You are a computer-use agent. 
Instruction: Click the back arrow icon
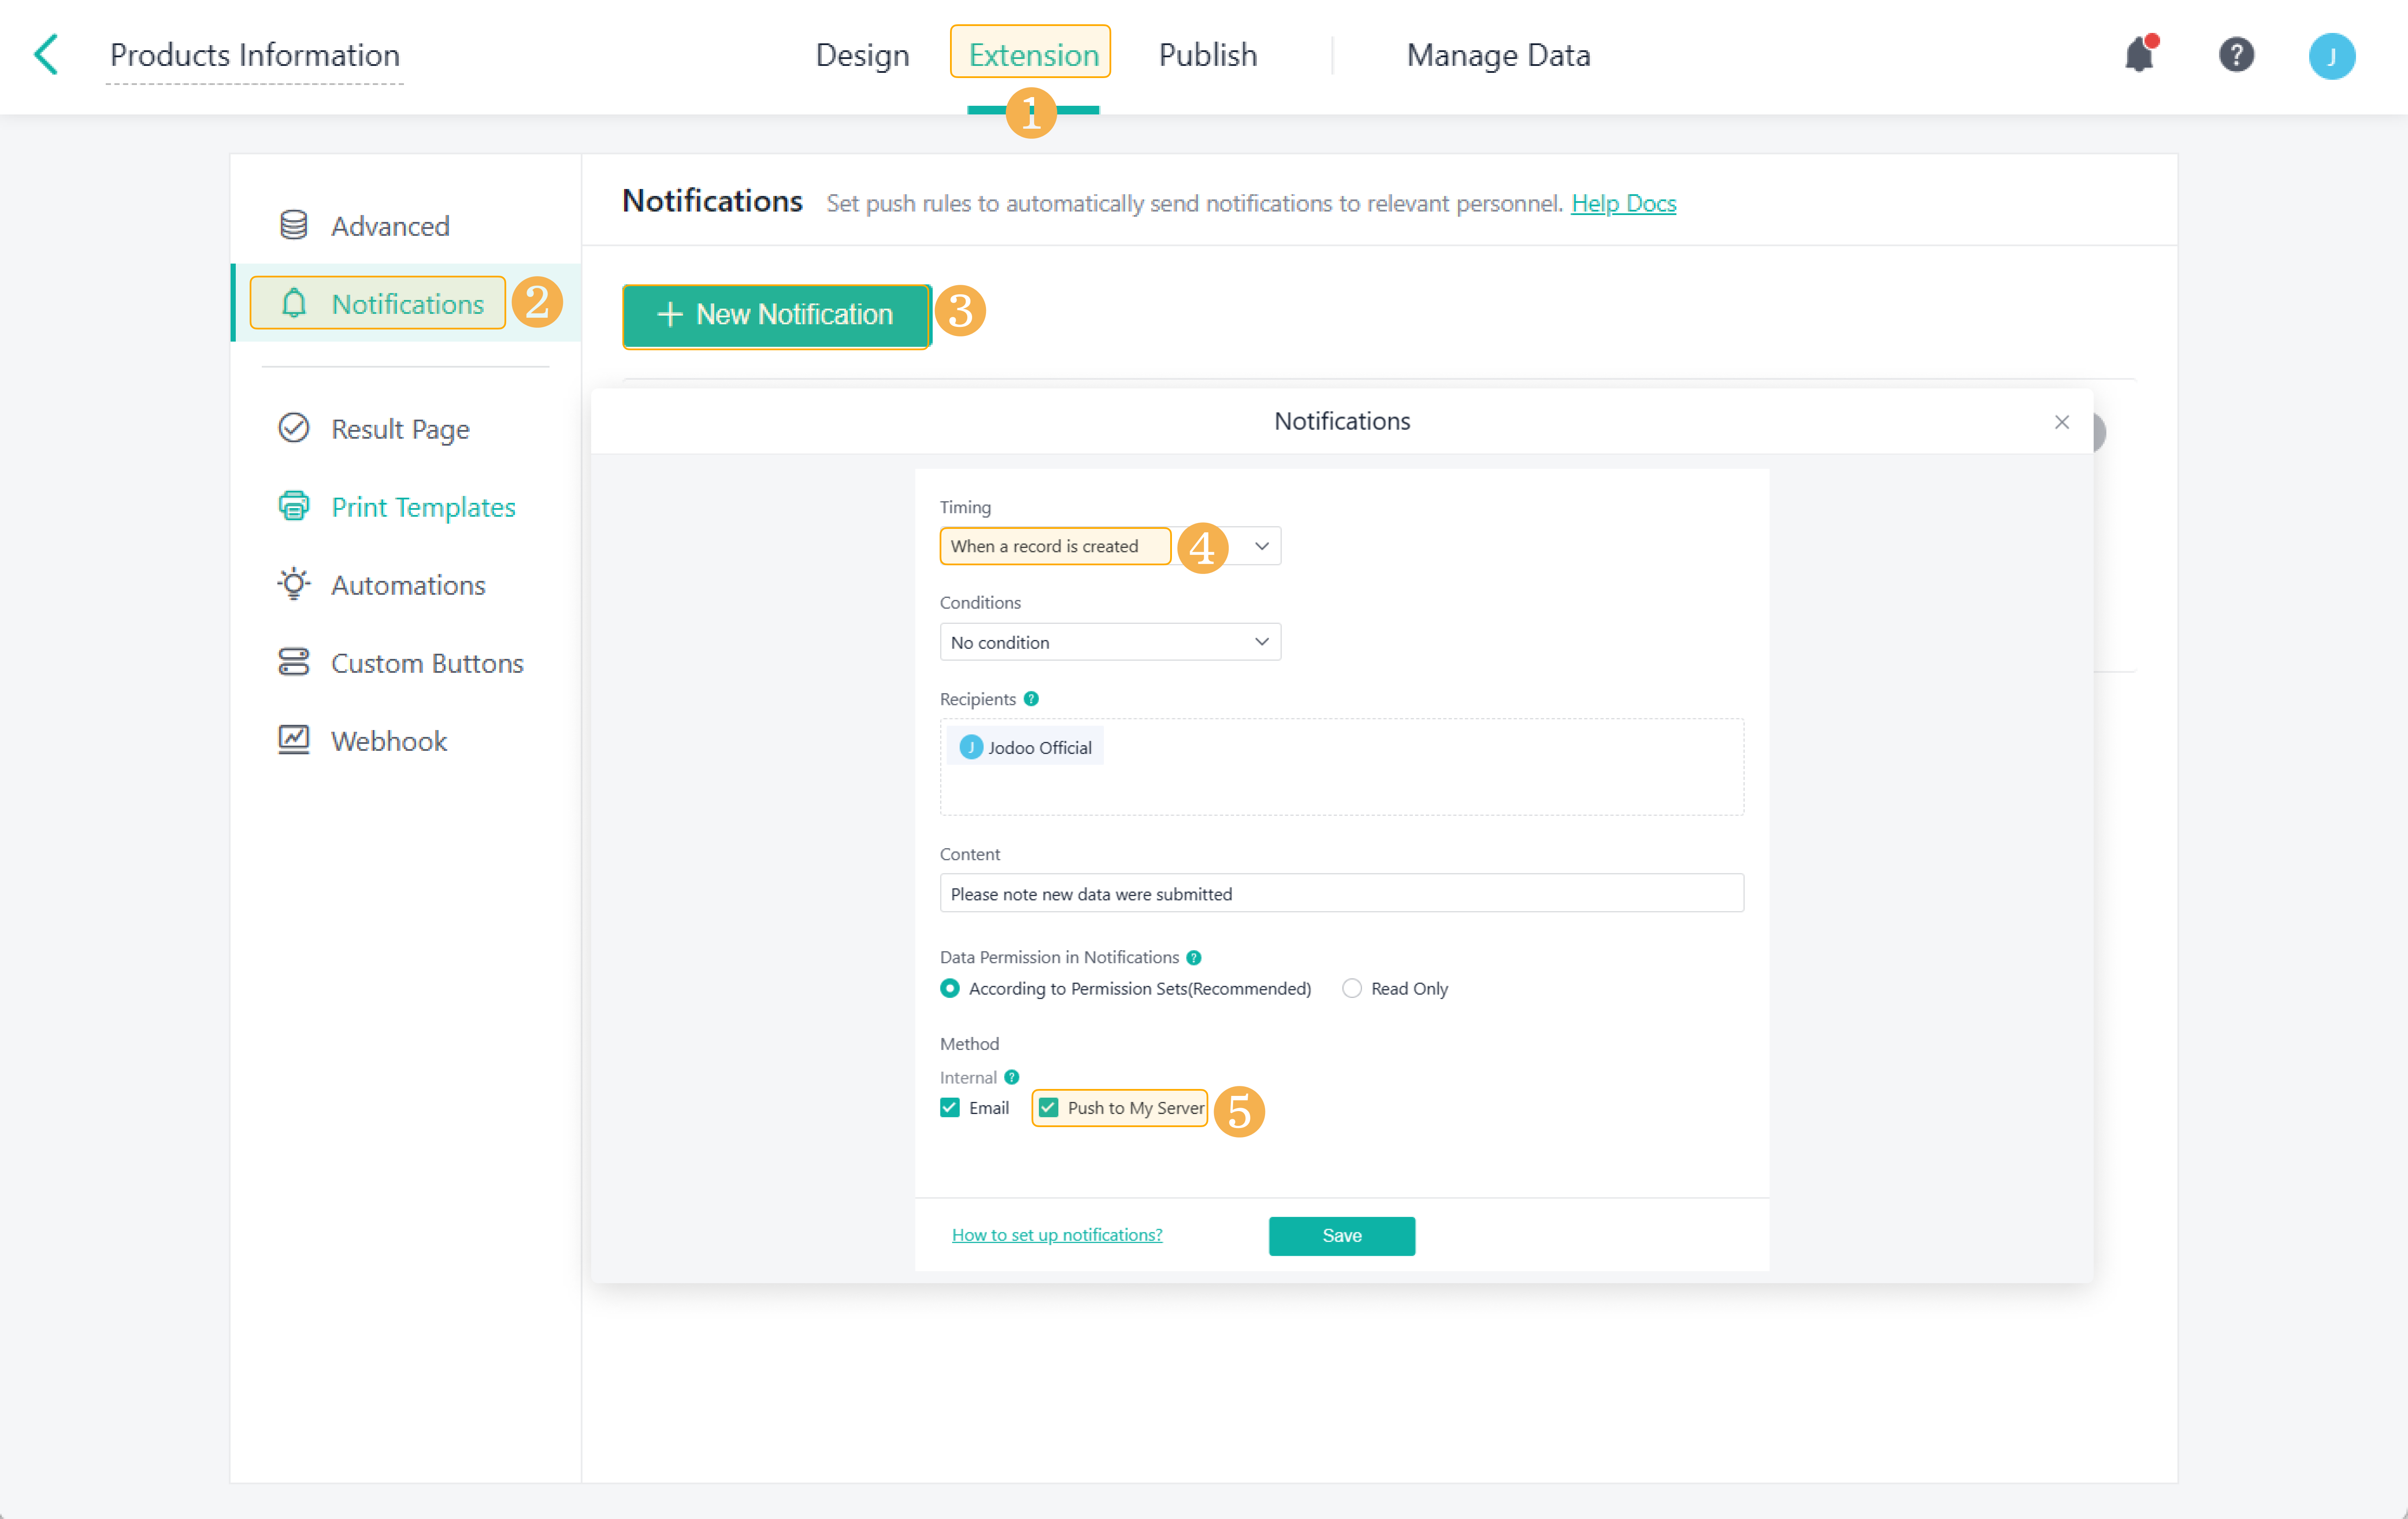46,54
